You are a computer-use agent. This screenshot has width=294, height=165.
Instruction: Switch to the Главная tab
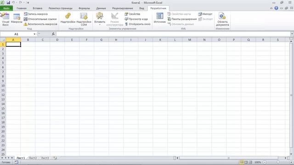pyautogui.click(x=22, y=8)
